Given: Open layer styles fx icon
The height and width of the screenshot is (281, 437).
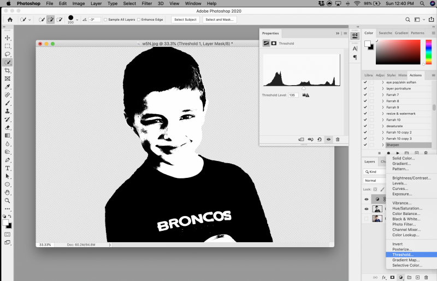Looking at the screenshot, I should point(384,277).
